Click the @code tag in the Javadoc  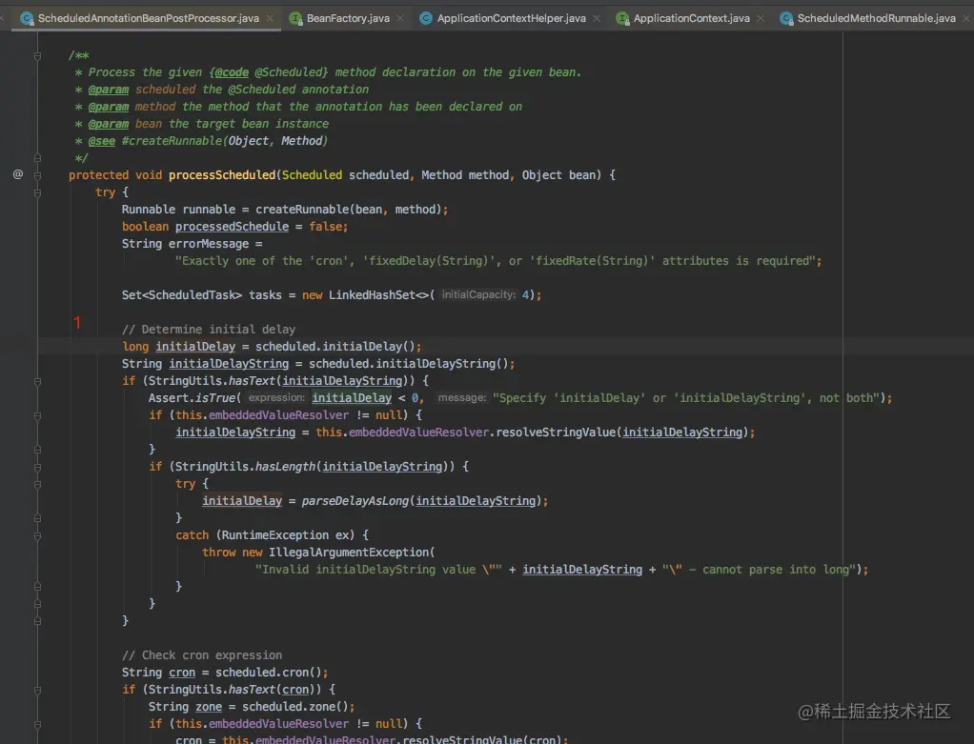point(231,72)
